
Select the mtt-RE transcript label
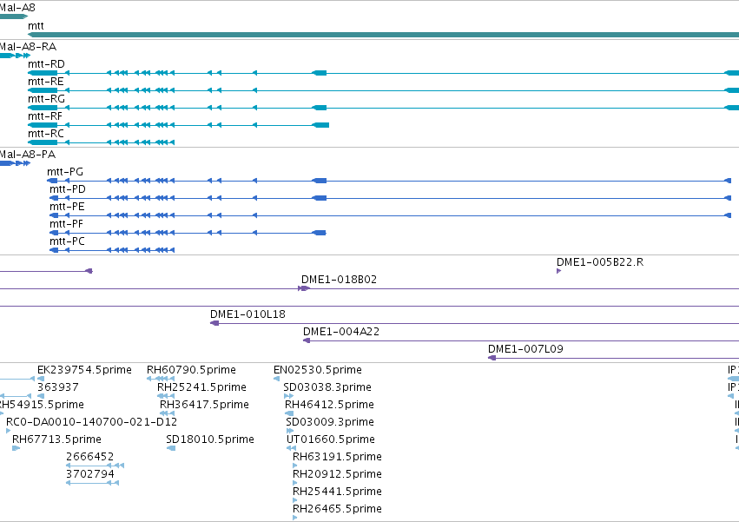pyautogui.click(x=46, y=82)
